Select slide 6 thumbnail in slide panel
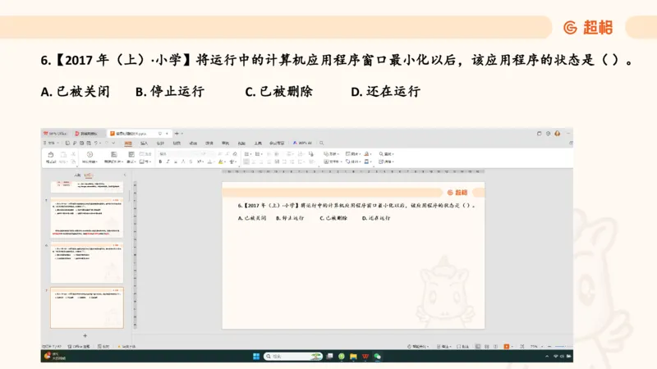The image size is (657, 369). (x=87, y=262)
